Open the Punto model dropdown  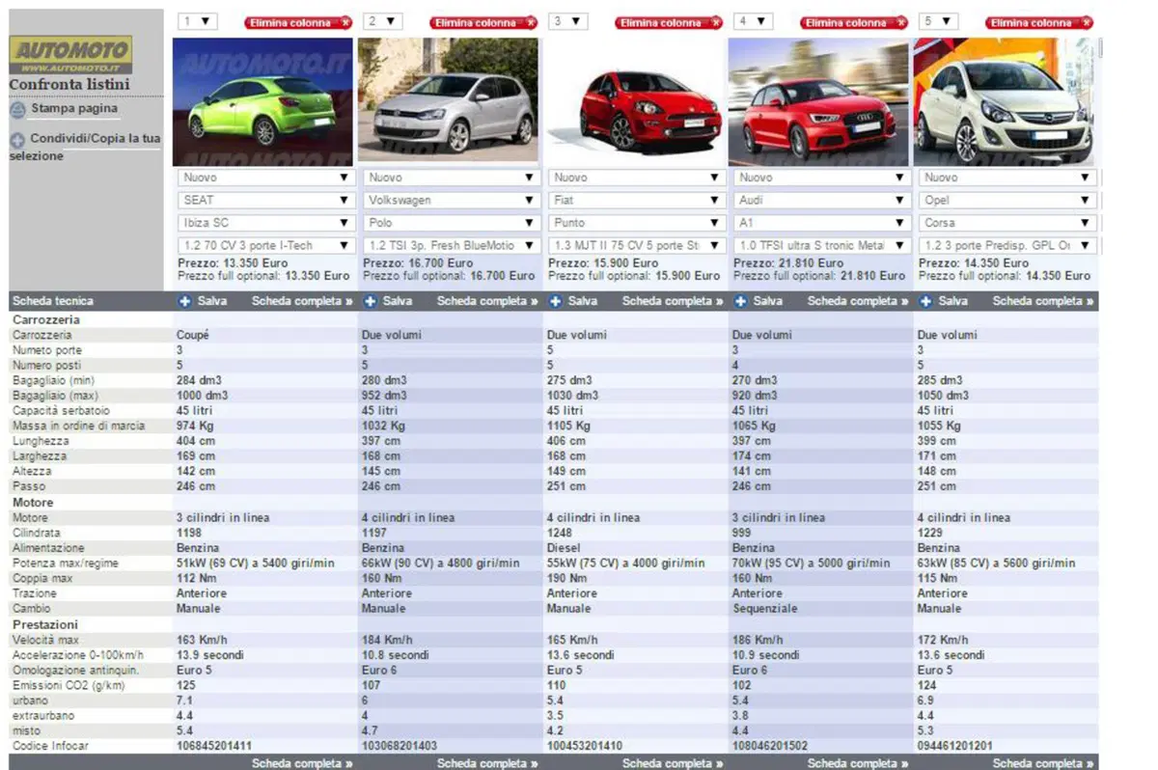636,223
